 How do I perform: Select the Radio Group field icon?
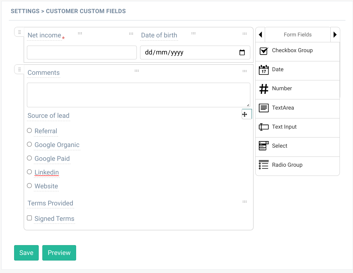tap(264, 165)
